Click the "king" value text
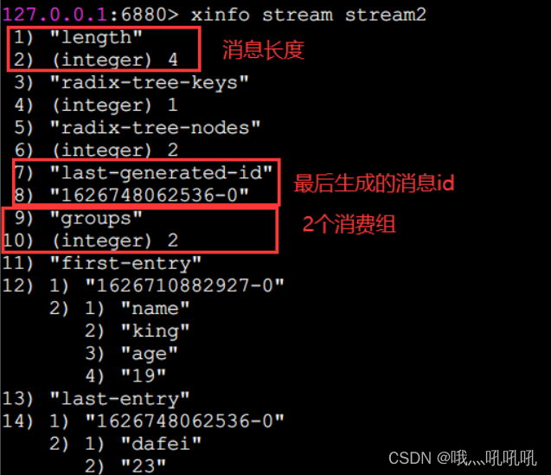The height and width of the screenshot is (475, 551). (155, 331)
